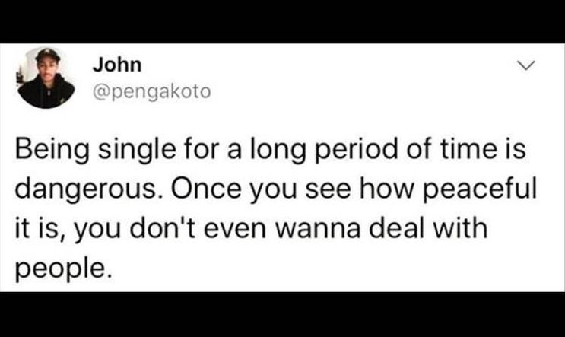Select the word "single" in the tweet
The width and height of the screenshot is (565, 337).
tap(138, 151)
